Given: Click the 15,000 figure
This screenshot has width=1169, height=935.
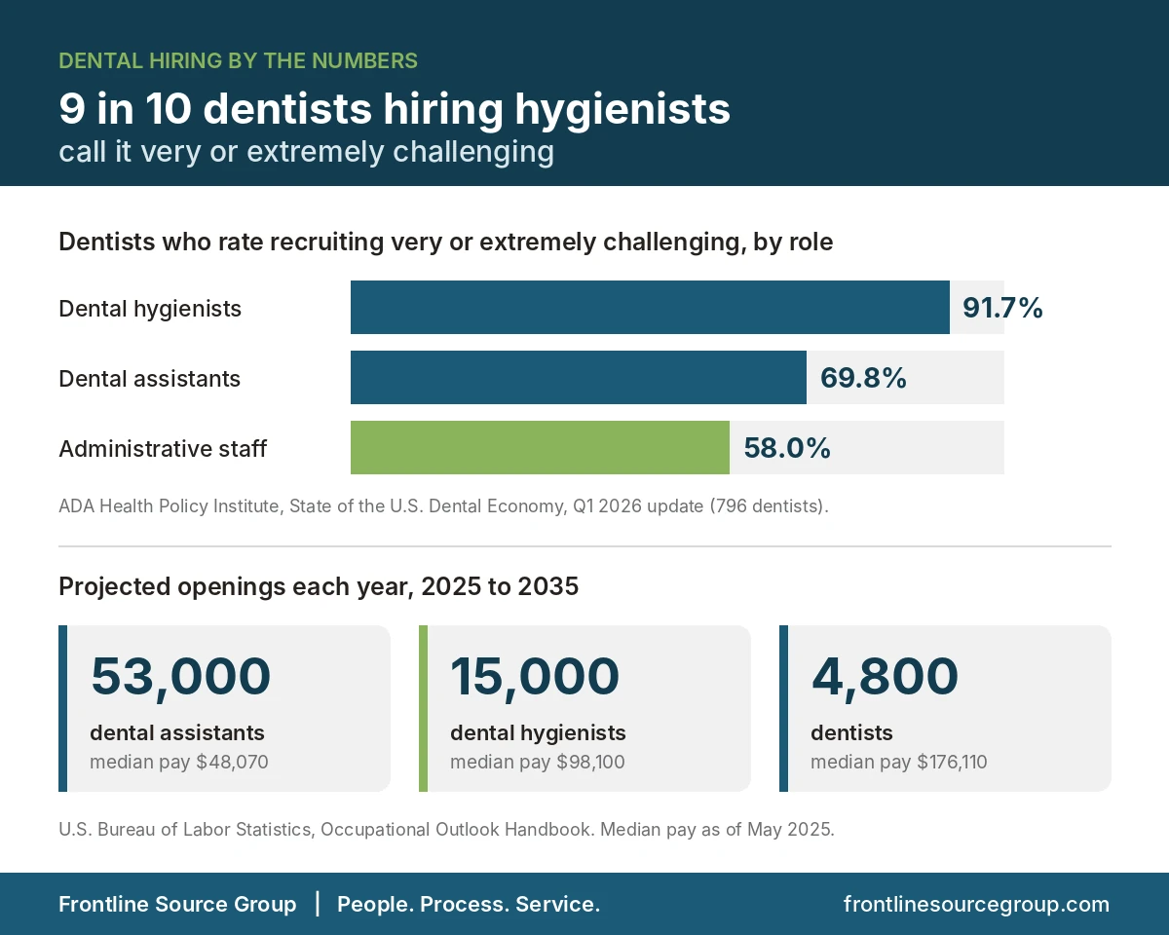Looking at the screenshot, I should pos(535,676).
